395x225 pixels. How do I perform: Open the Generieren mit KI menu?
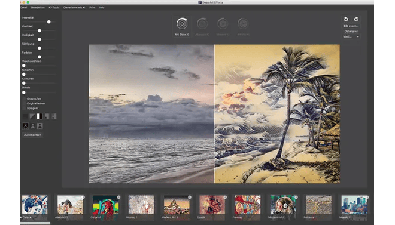click(x=74, y=8)
